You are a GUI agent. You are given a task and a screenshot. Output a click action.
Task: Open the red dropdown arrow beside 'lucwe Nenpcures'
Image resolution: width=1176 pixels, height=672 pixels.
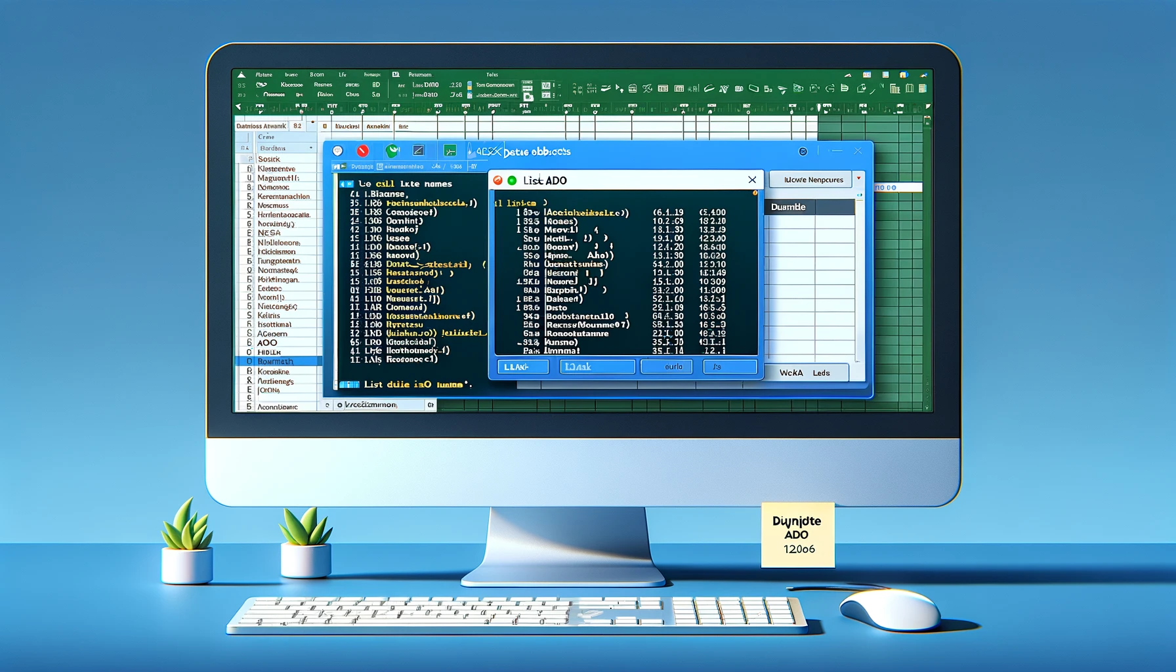[858, 178]
